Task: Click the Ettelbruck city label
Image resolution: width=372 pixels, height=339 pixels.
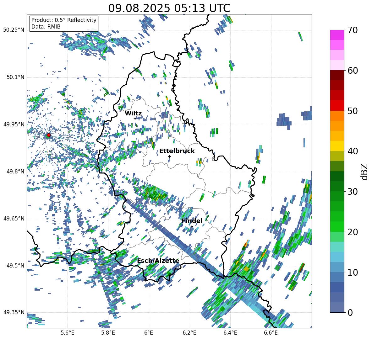Action: click(177, 151)
